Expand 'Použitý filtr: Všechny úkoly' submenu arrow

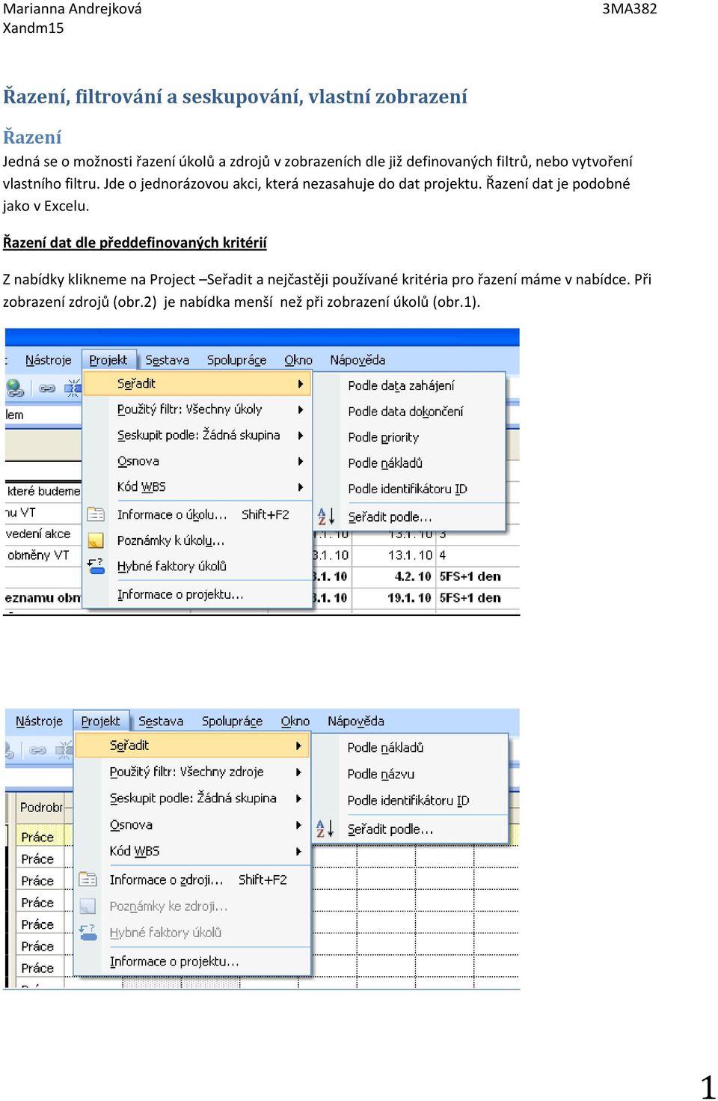[301, 409]
